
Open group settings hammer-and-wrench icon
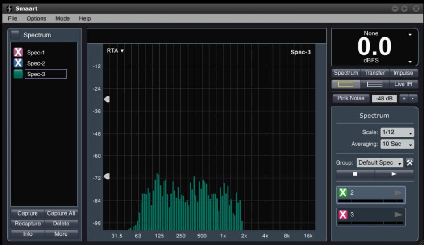point(410,163)
